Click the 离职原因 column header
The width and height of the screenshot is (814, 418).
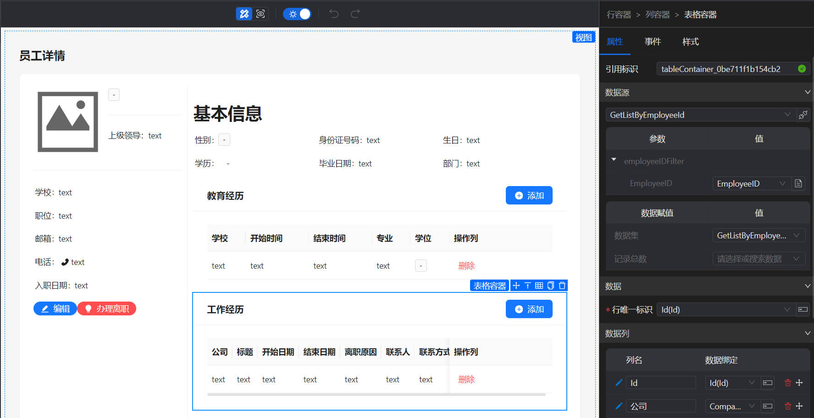tap(360, 352)
